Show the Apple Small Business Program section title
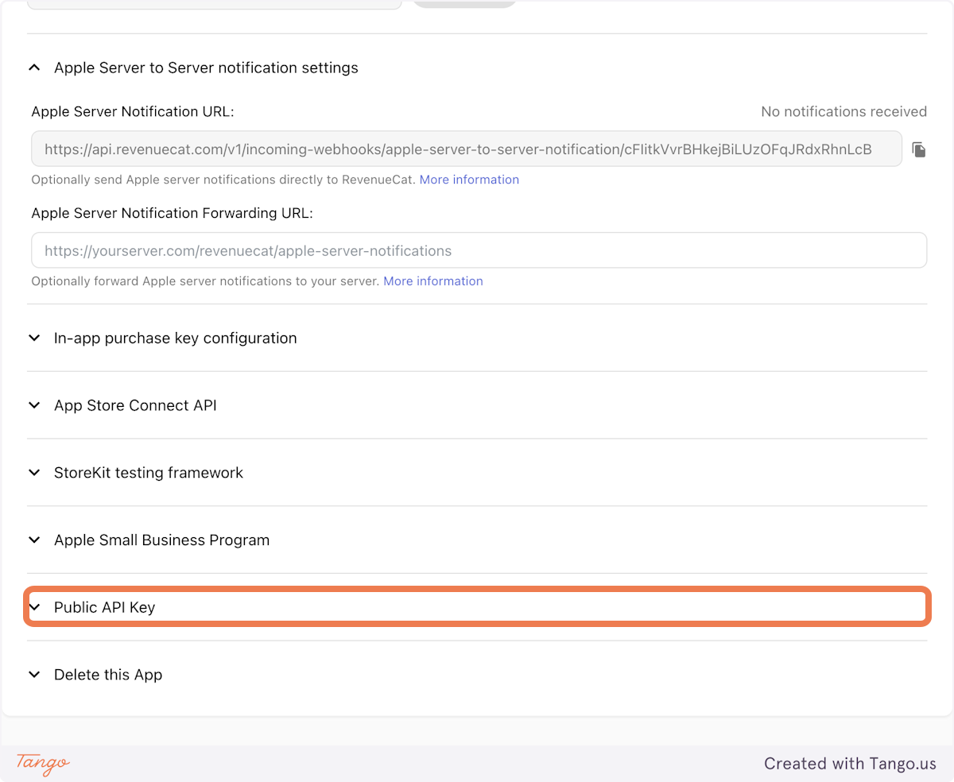Image resolution: width=954 pixels, height=782 pixels. pos(161,540)
